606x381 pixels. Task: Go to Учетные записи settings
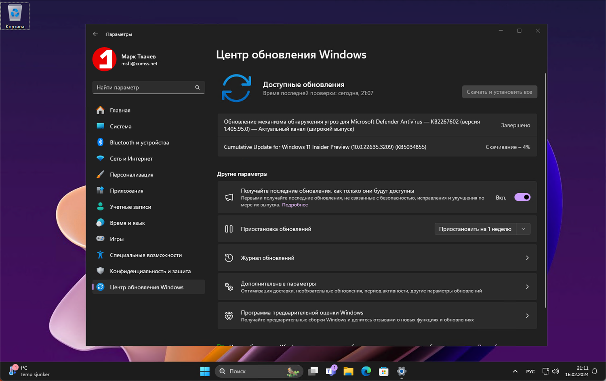point(149,207)
